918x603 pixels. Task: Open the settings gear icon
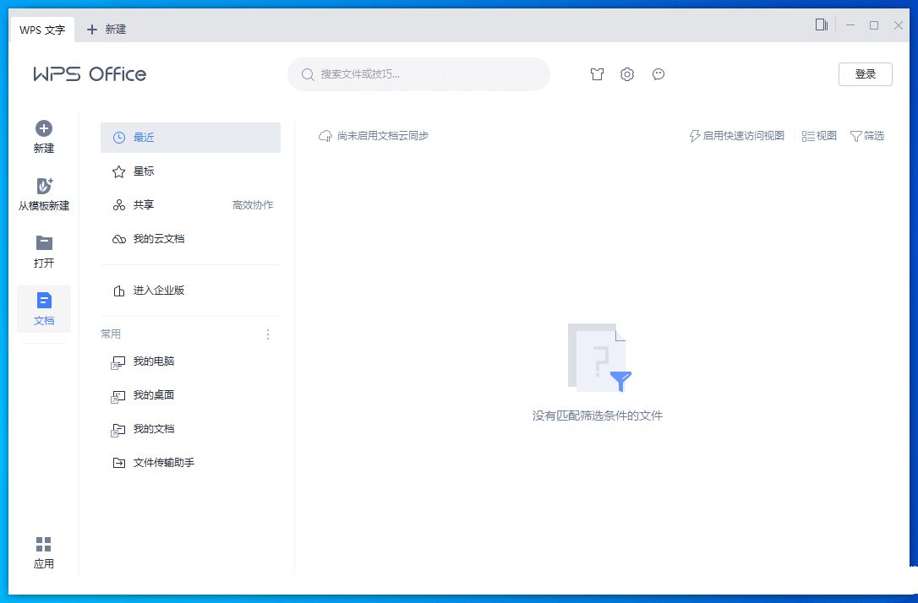[627, 74]
